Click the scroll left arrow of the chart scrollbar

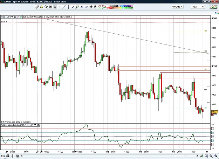pos(21,156)
